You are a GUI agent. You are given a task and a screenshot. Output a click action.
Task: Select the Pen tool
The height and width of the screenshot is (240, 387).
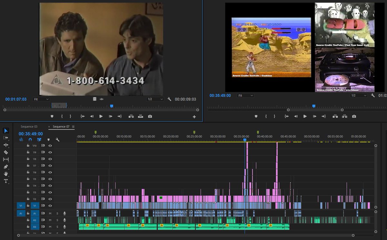pos(6,167)
